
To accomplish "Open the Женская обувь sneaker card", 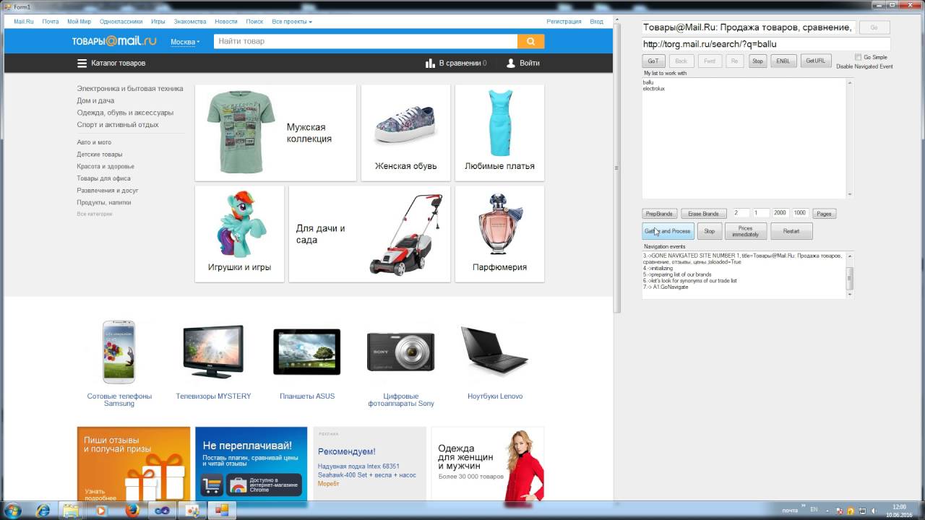I will [405, 133].
